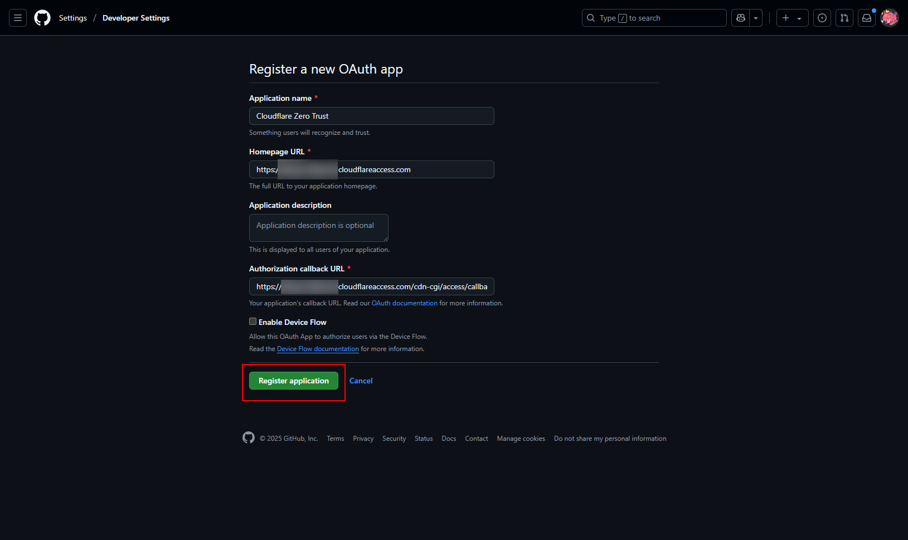Image resolution: width=908 pixels, height=540 pixels.
Task: Open the create new plus menu
Action: click(792, 18)
